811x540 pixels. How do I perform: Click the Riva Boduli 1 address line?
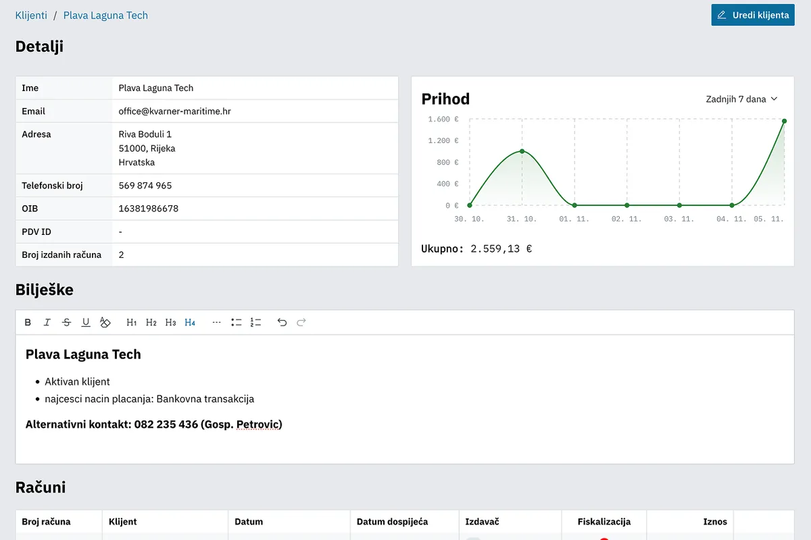point(145,134)
